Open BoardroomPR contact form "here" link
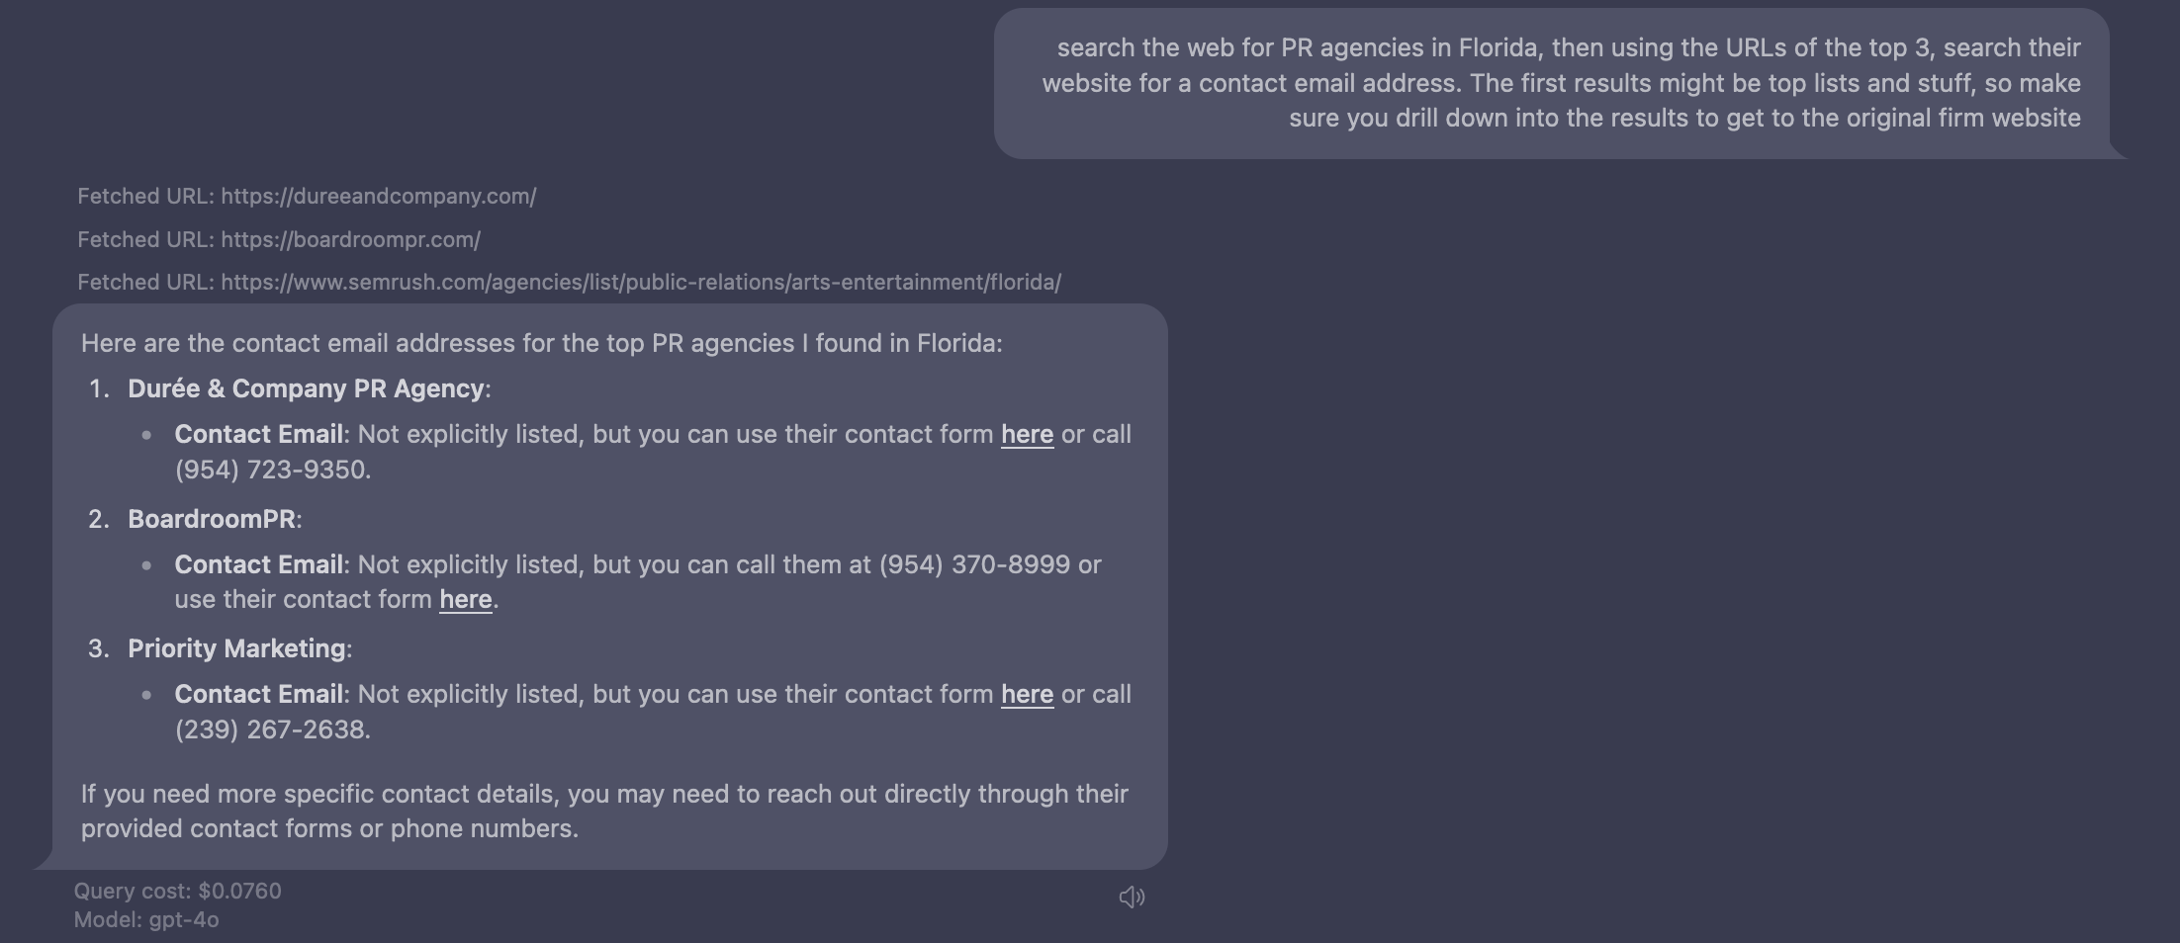The width and height of the screenshot is (2180, 943). (x=465, y=599)
